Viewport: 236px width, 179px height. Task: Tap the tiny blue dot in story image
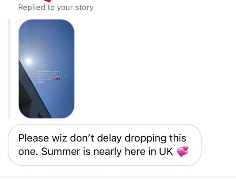65,76
